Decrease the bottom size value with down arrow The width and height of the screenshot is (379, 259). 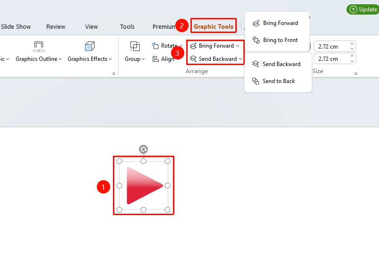(352, 61)
